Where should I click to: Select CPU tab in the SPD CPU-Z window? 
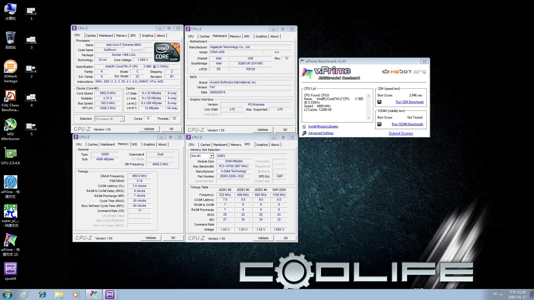[191, 145]
